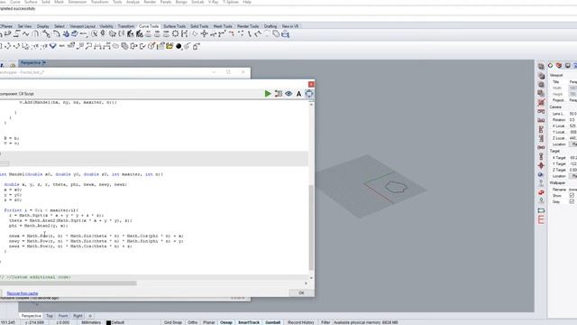Click the black Default layer swatch in the status bar
The height and width of the screenshot is (325, 577).
[x=108, y=323]
